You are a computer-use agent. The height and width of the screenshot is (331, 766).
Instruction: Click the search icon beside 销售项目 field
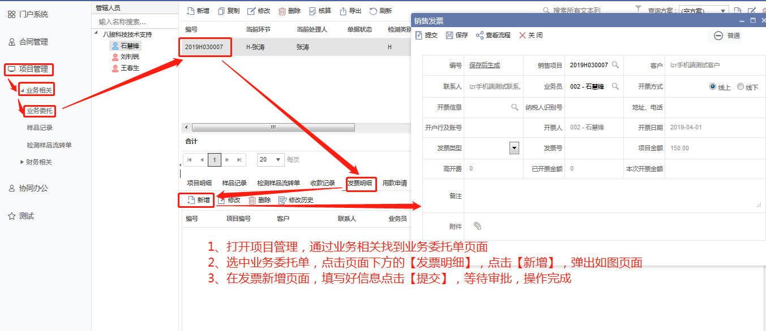pos(615,66)
